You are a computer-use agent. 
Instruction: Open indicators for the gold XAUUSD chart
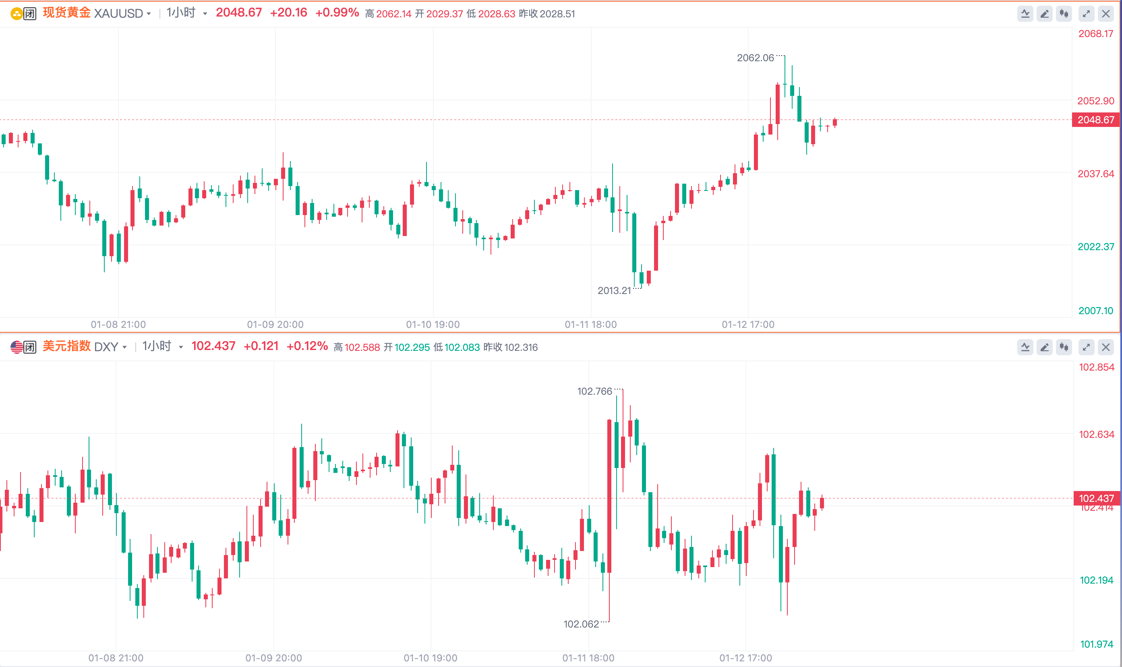coord(1025,14)
